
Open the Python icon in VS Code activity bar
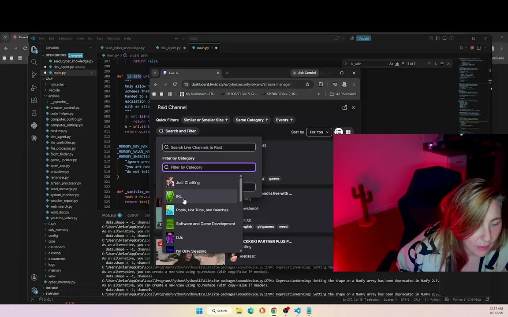(34, 125)
